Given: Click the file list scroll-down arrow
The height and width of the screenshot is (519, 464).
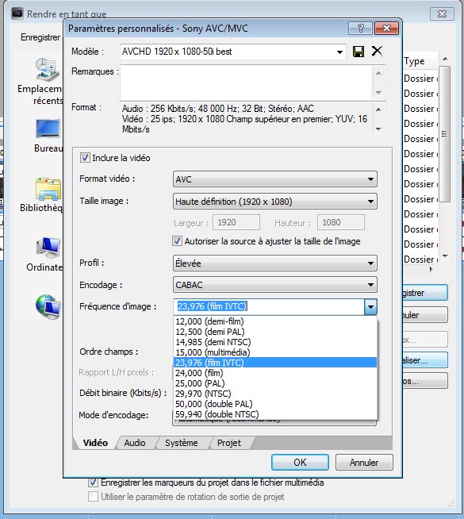Looking at the screenshot, I should (x=445, y=256).
